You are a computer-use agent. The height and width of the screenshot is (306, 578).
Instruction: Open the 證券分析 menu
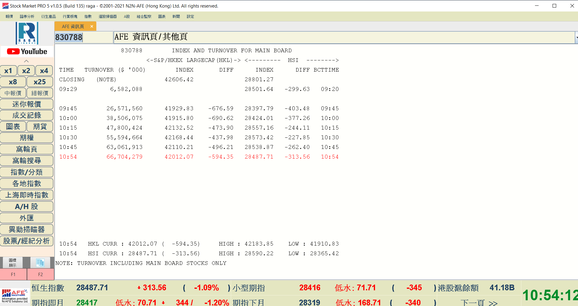pyautogui.click(x=27, y=17)
